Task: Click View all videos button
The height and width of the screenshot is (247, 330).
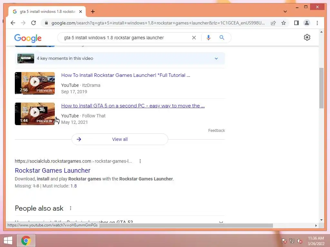Action: (x=120, y=139)
